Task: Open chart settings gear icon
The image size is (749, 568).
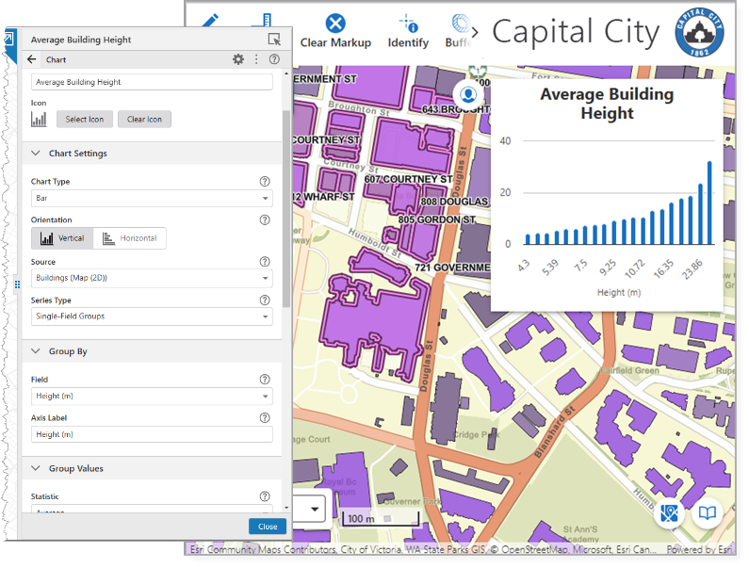Action: (x=237, y=59)
